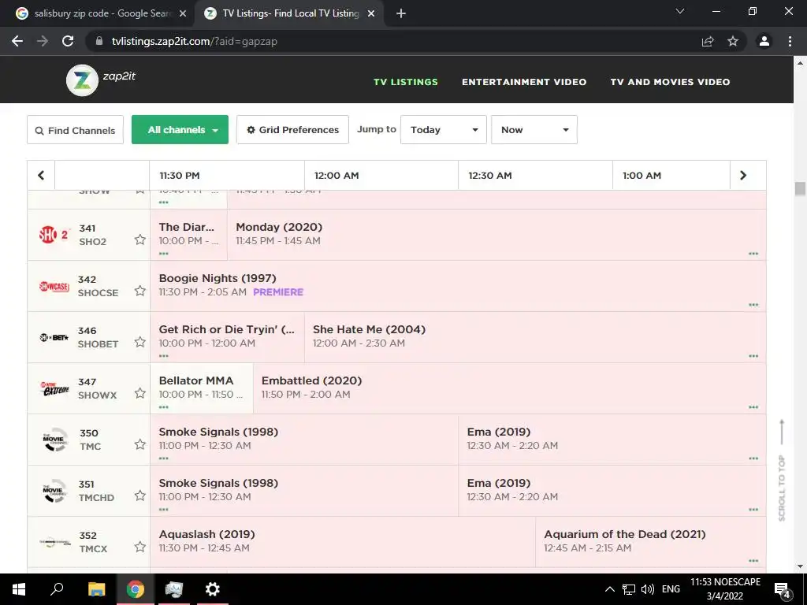Expand more options dots in SHOCSE row
Viewport: 807px width, 605px height.
[753, 305]
